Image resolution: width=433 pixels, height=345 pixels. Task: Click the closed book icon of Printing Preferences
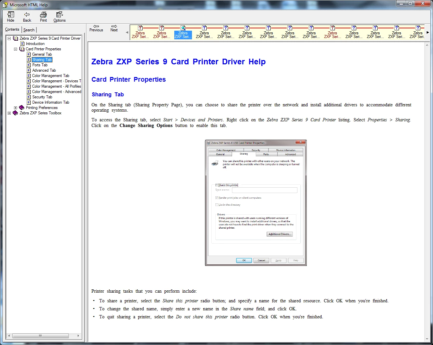(x=22, y=108)
